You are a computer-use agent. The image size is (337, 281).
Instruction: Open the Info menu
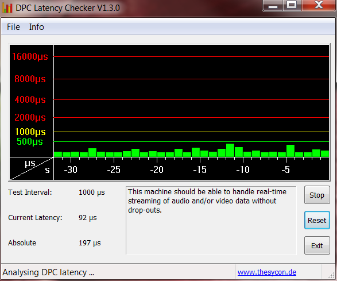tap(37, 27)
